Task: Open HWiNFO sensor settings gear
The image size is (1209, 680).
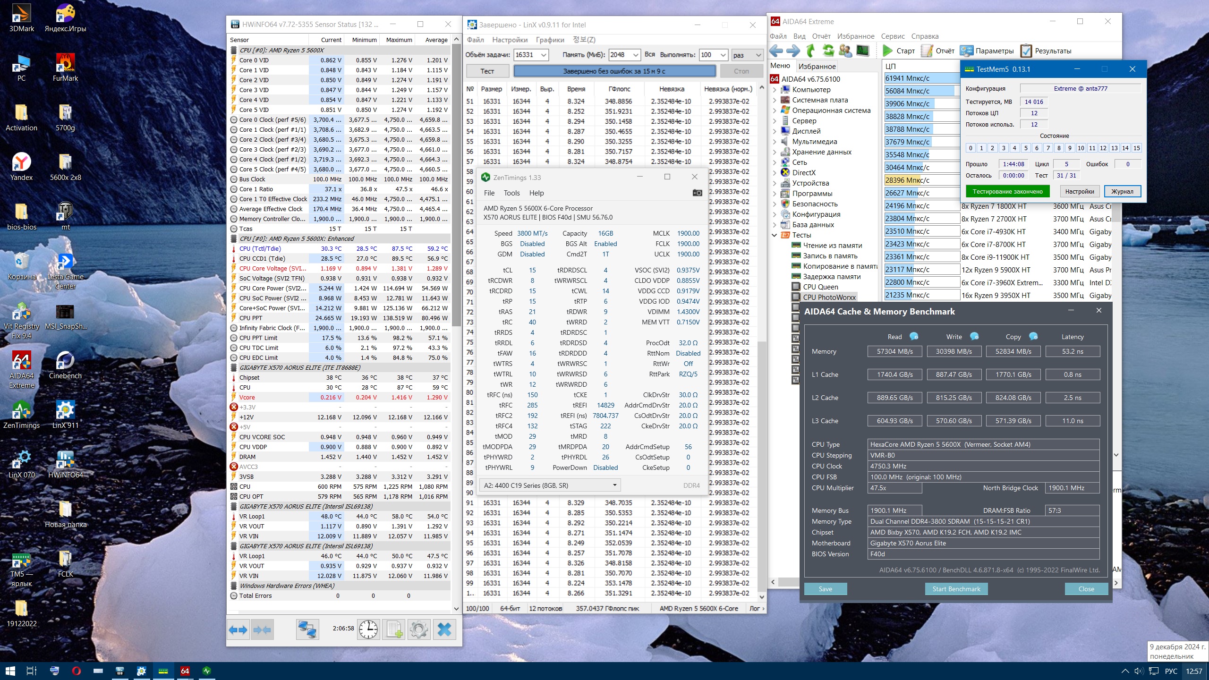Action: (419, 629)
